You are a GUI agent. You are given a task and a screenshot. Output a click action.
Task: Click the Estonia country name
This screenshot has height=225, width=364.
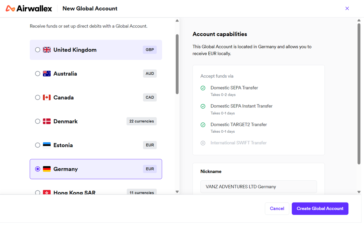click(x=63, y=145)
